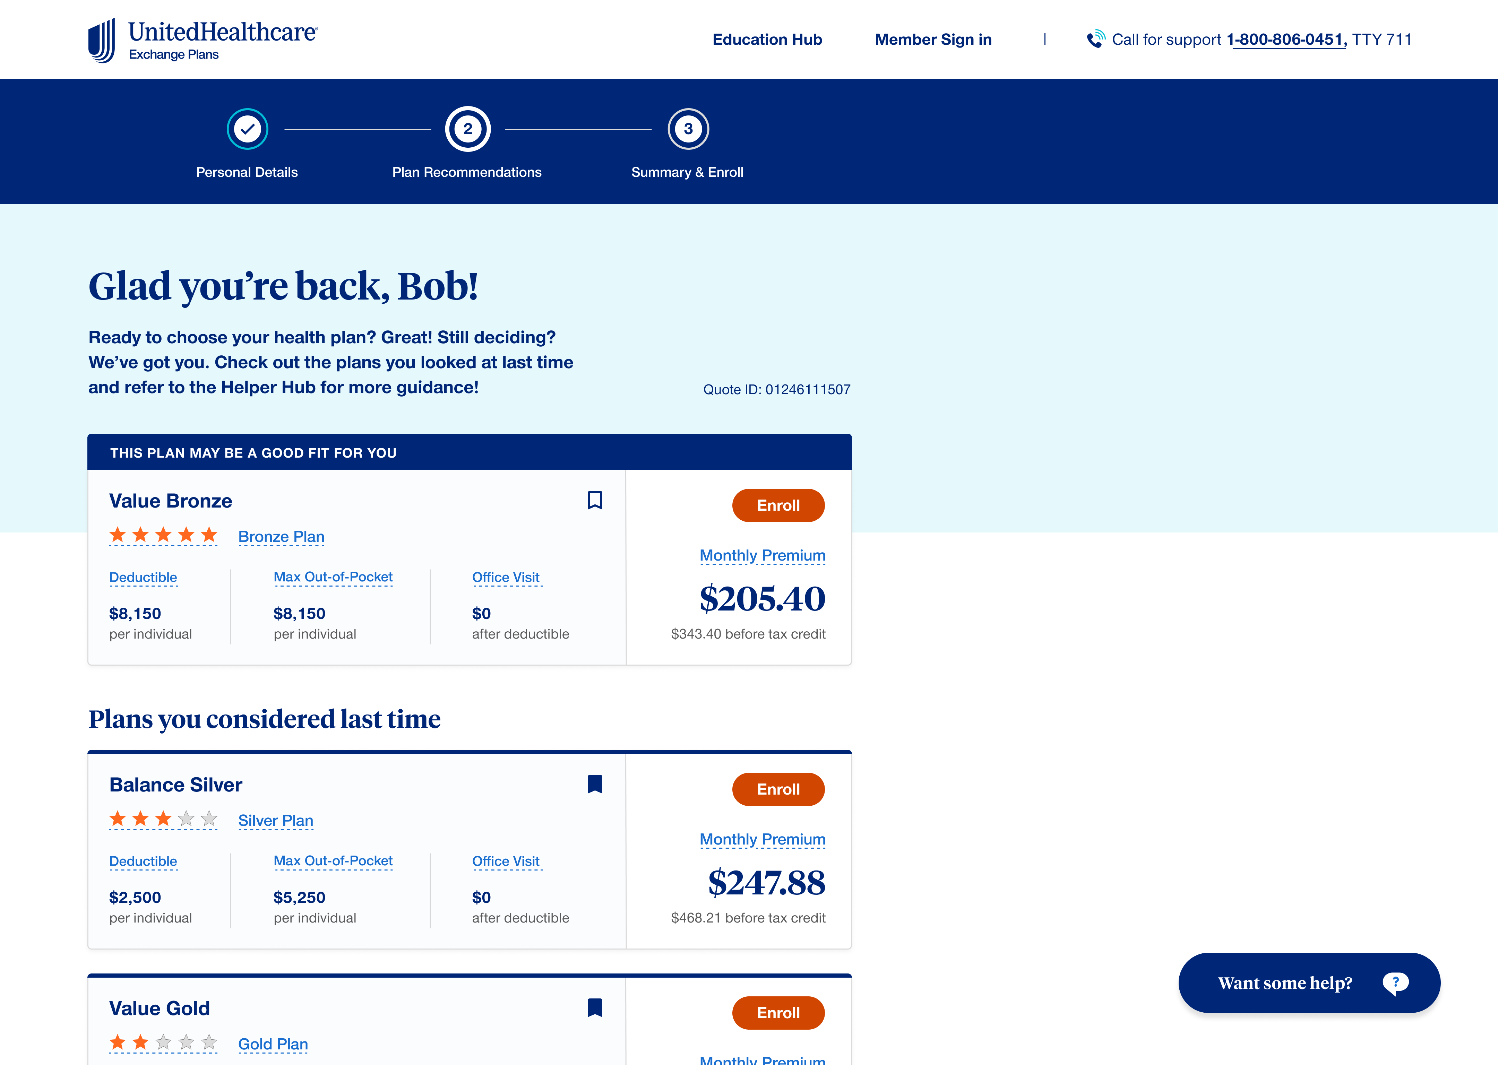Open the Bronze Plan link
Image resolution: width=1498 pixels, height=1065 pixels.
(281, 536)
